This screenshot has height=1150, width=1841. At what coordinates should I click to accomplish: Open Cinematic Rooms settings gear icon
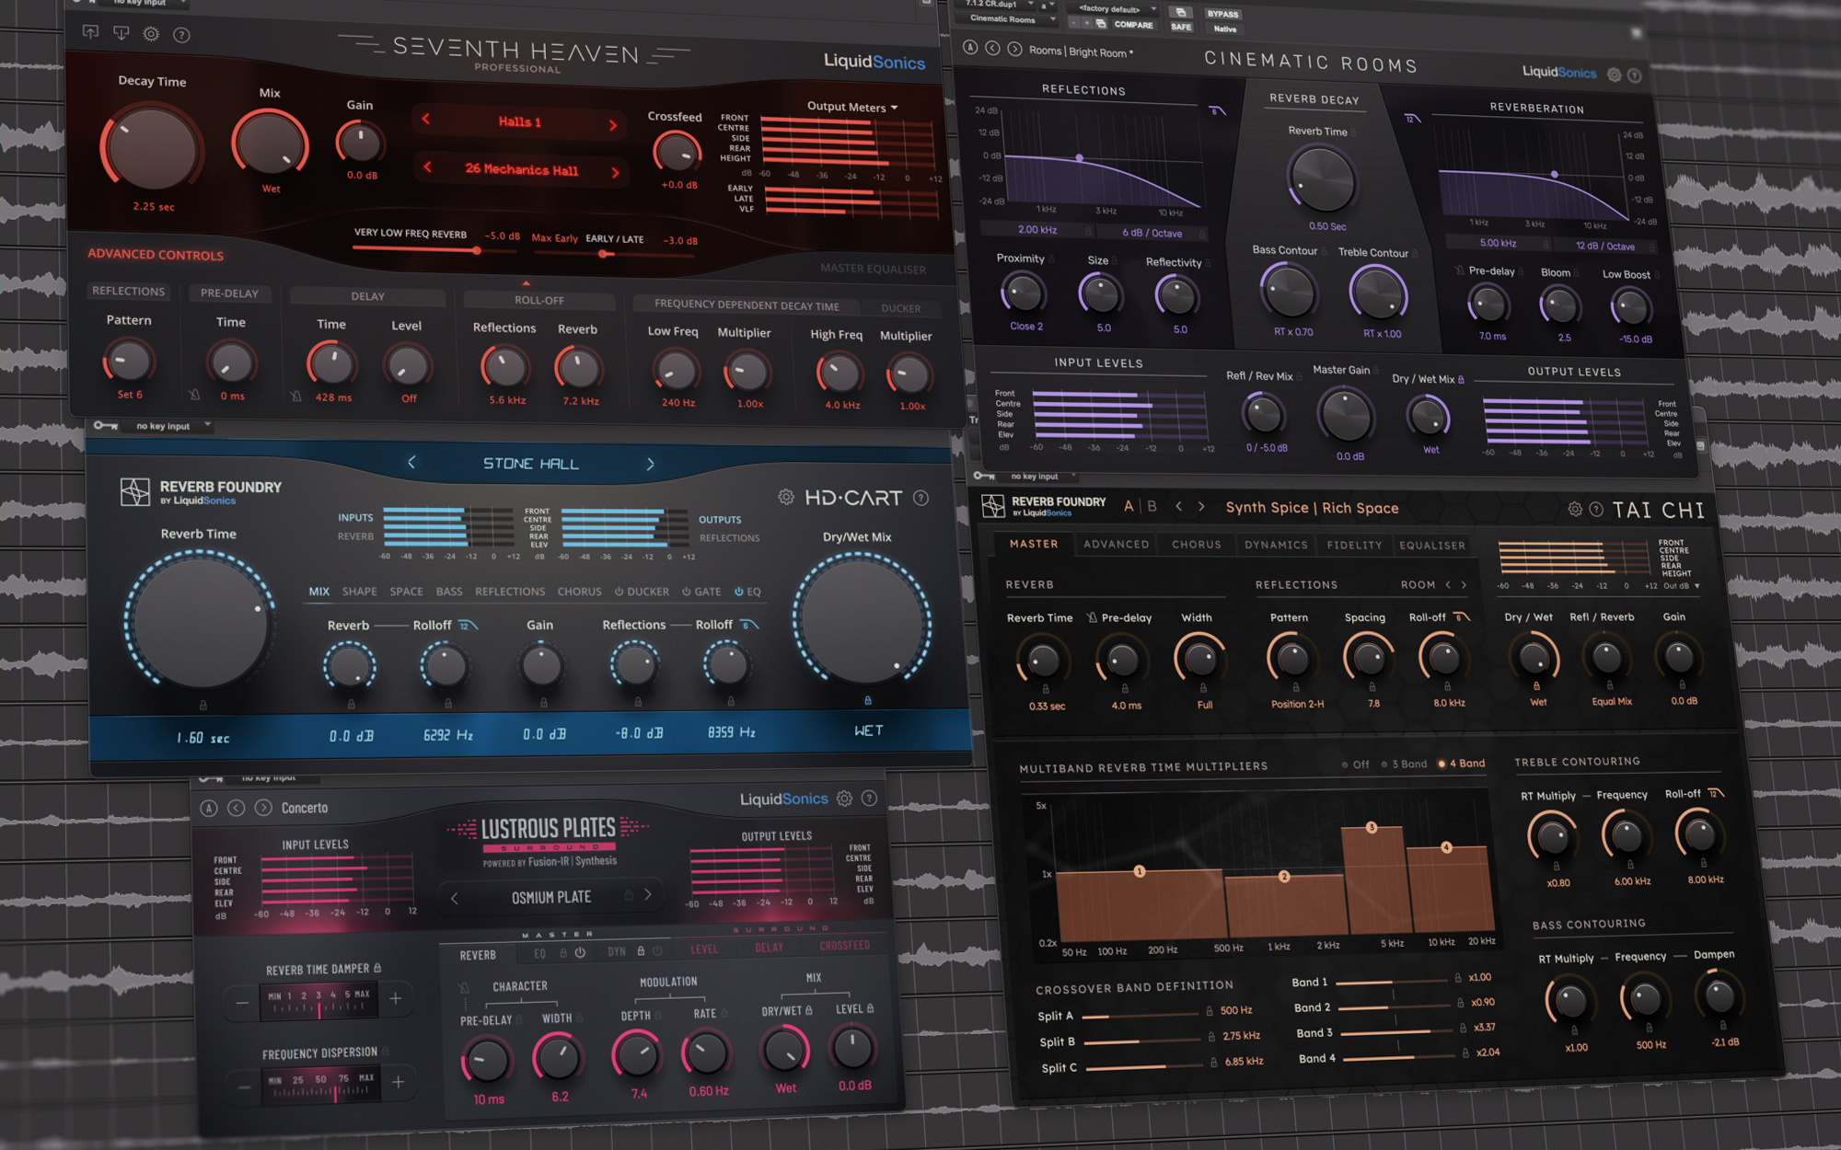tap(1614, 75)
